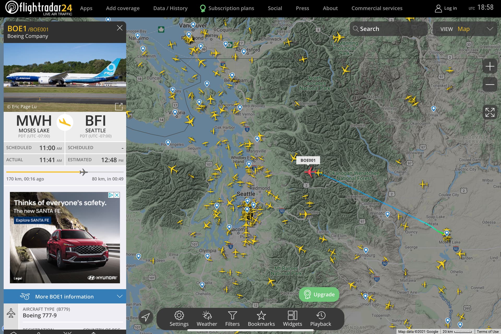Toggle fullscreen map view
The image size is (501, 334).
click(x=490, y=112)
